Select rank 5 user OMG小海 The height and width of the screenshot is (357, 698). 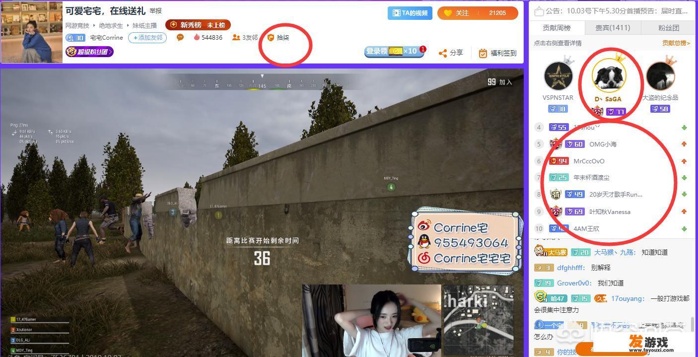[x=603, y=144]
